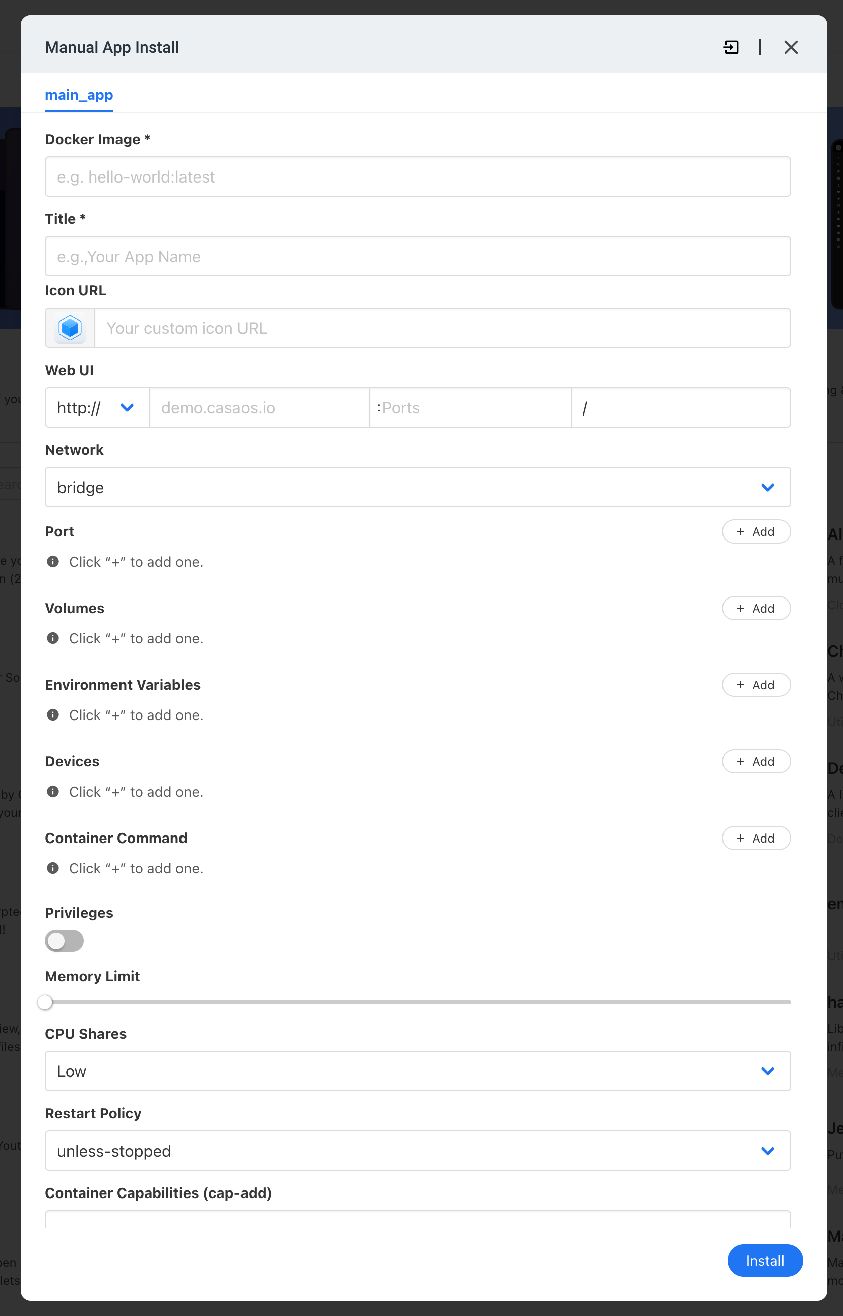This screenshot has width=843, height=1316.
Task: Focus the Web UI Ports field
Action: coord(470,408)
